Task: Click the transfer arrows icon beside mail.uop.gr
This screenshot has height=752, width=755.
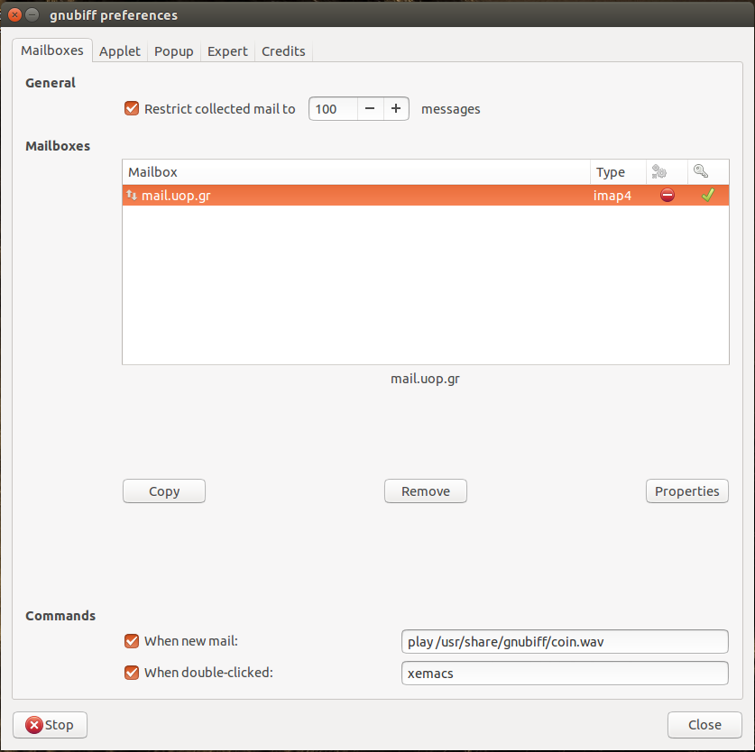Action: 132,196
